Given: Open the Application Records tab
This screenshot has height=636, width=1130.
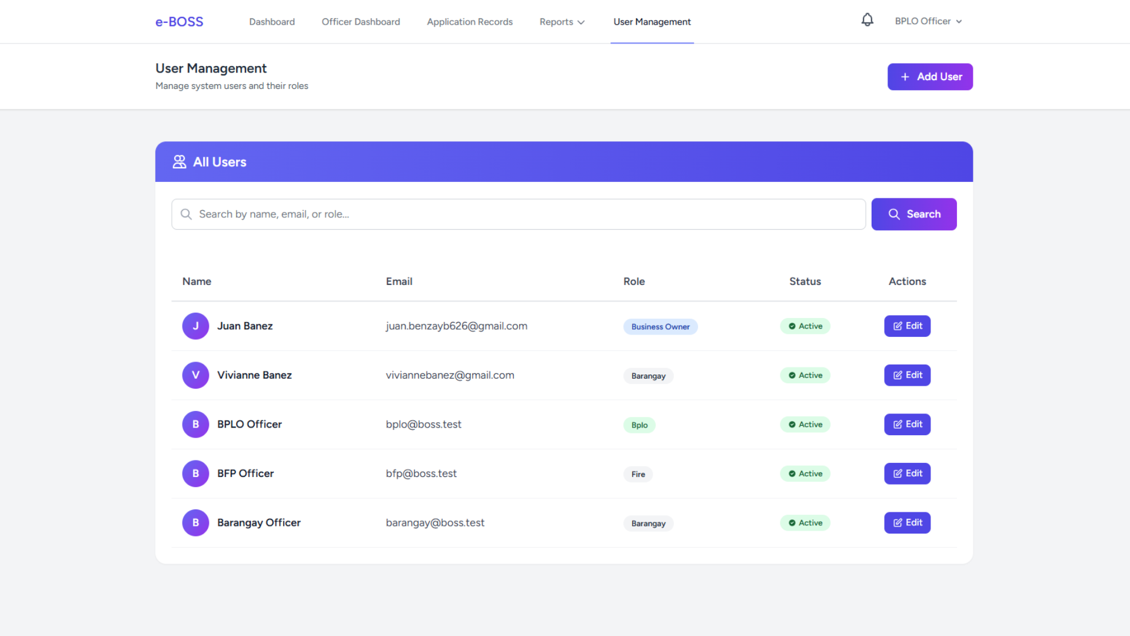Looking at the screenshot, I should click(469, 22).
